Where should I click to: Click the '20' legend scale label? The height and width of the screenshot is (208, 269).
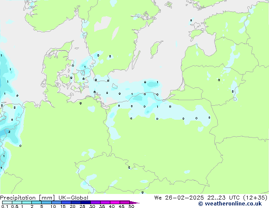coord(73,206)
